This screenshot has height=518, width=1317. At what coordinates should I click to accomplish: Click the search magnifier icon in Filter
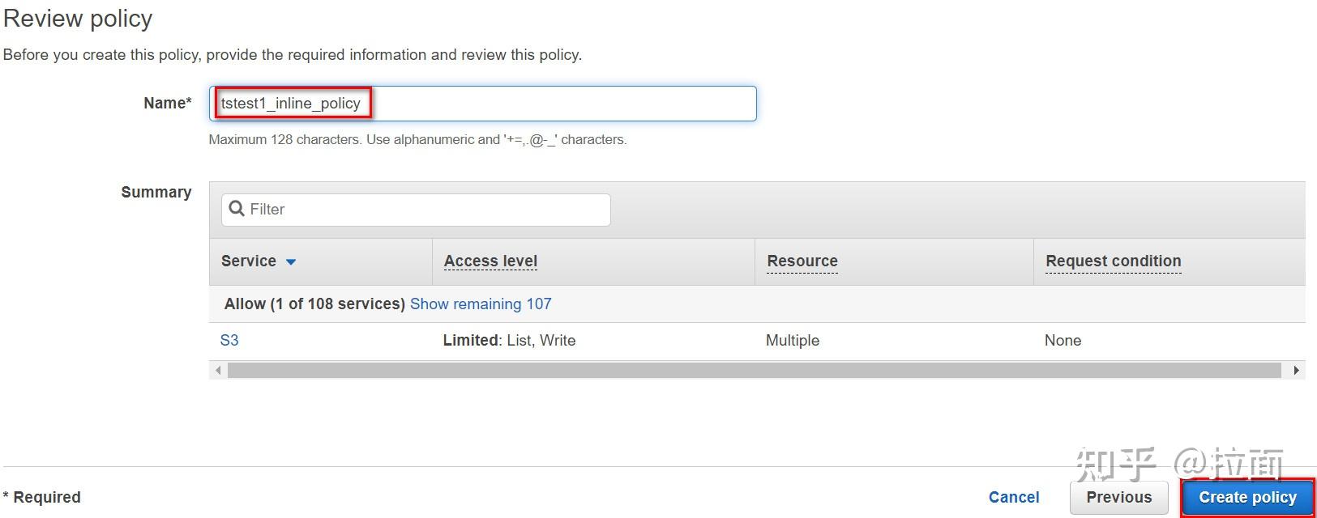[x=237, y=209]
